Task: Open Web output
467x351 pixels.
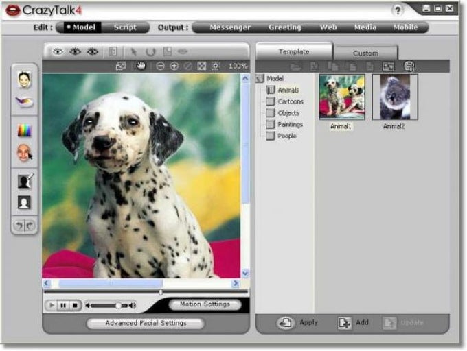Action: click(328, 27)
